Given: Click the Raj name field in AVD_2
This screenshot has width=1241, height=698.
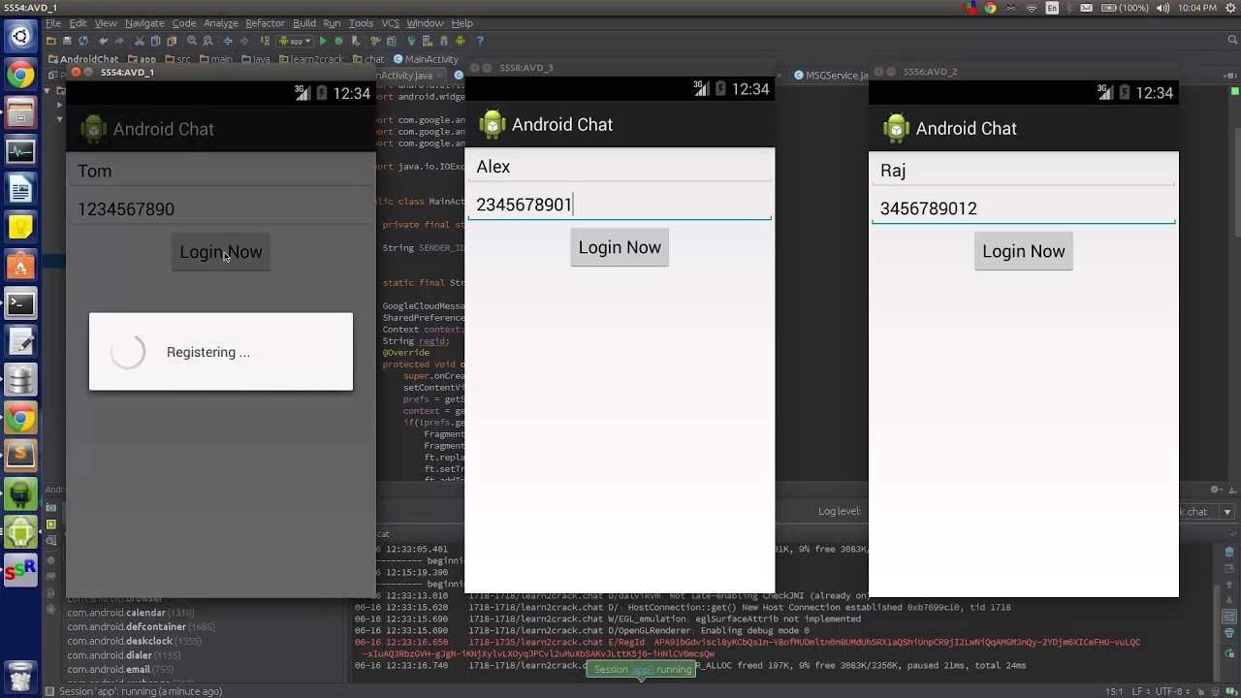Looking at the screenshot, I should coord(1024,171).
